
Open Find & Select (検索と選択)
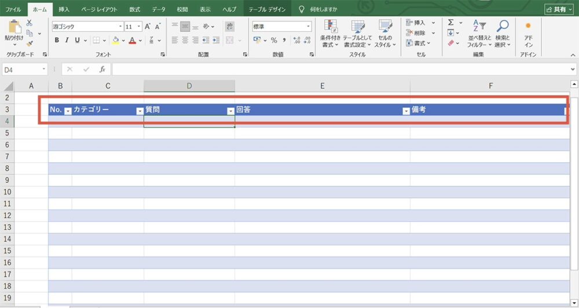[502, 34]
